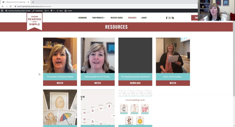
Task: Open Forms in the WordPress admin bar
Action: [x=68, y=11]
